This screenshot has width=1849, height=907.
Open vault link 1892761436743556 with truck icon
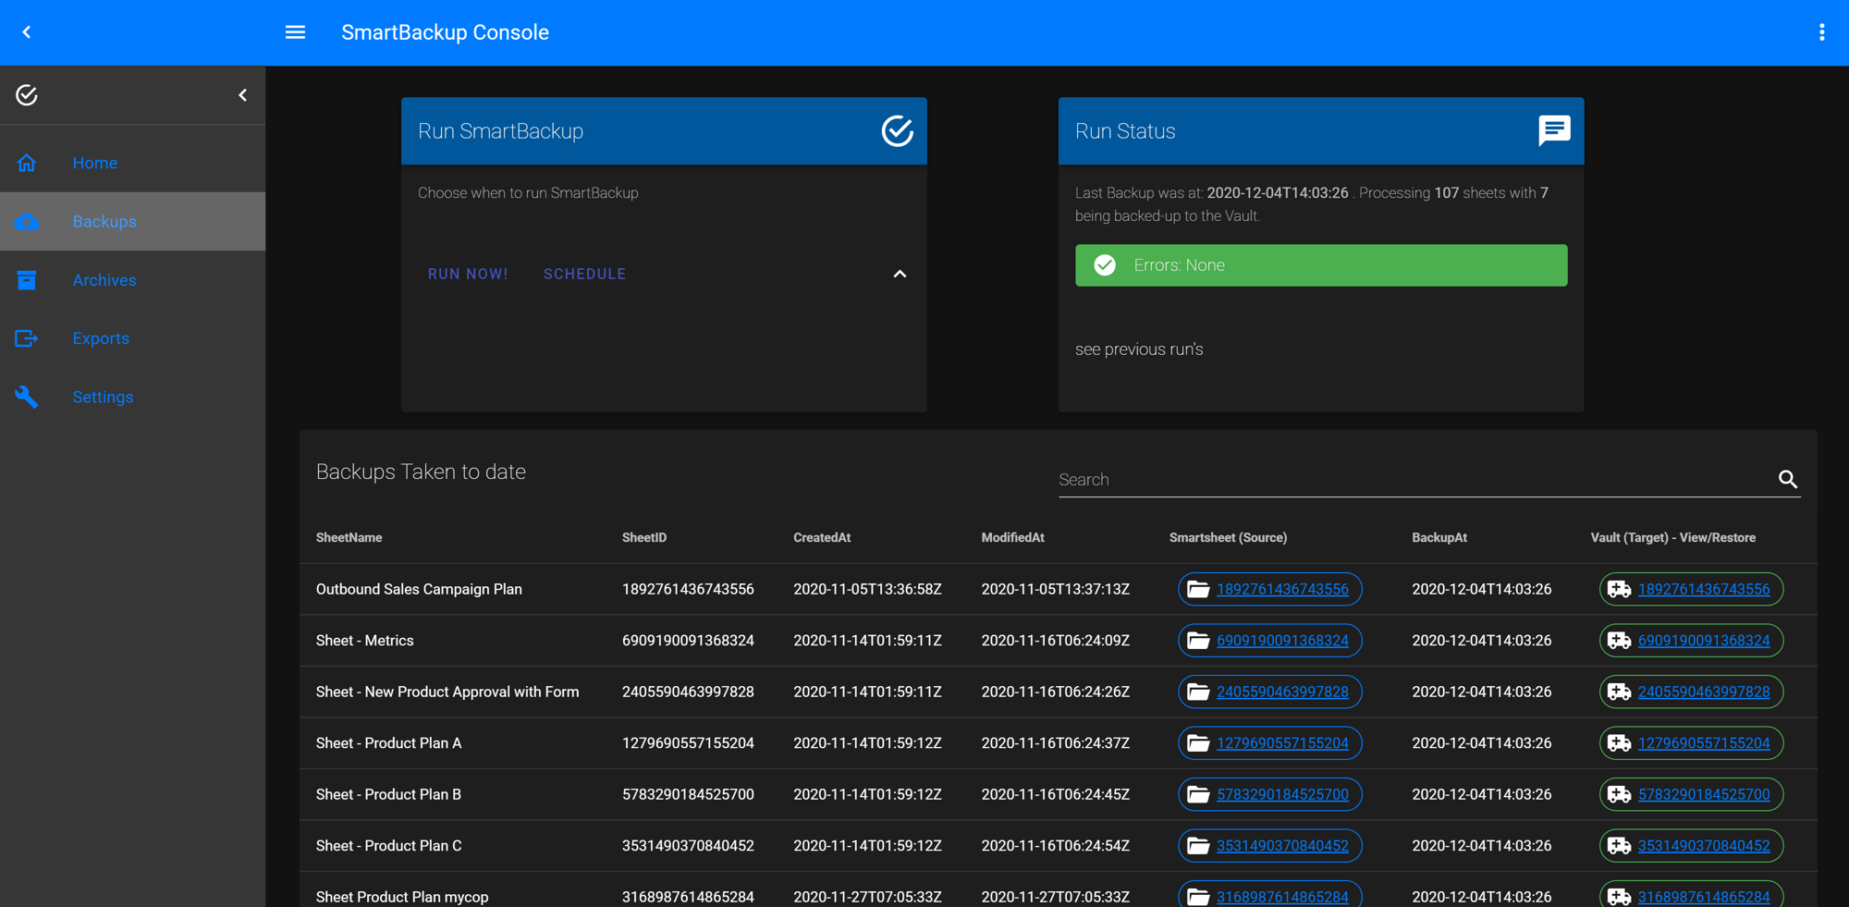1691,589
